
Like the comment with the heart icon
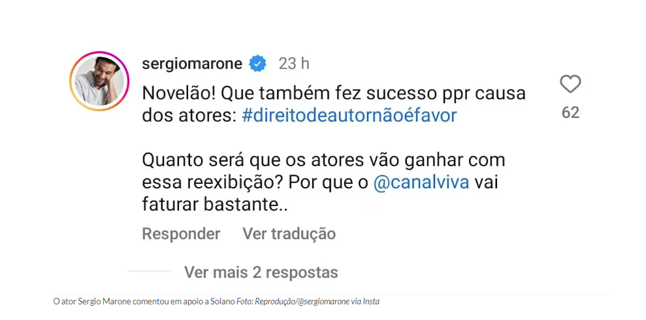pyautogui.click(x=570, y=84)
